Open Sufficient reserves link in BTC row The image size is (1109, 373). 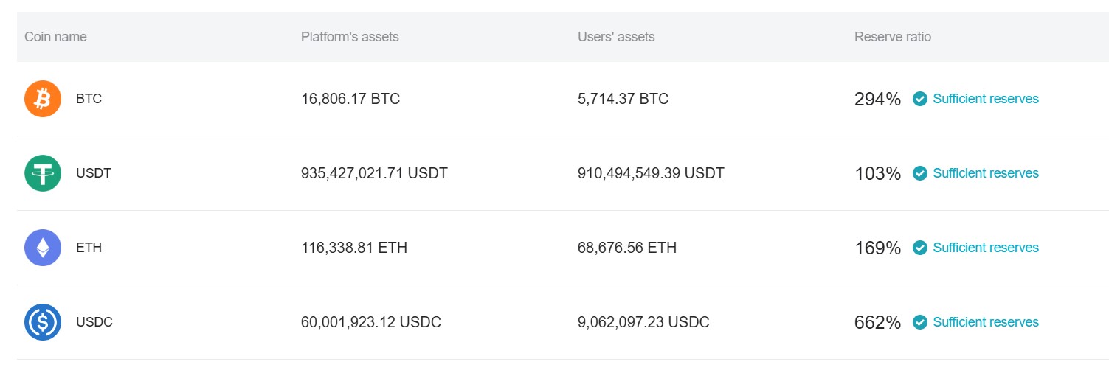(985, 99)
